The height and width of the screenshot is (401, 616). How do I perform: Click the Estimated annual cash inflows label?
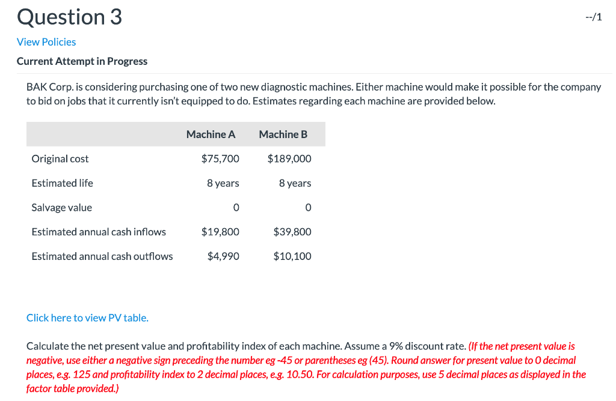(x=98, y=232)
